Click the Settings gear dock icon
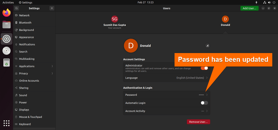 tap(6, 39)
